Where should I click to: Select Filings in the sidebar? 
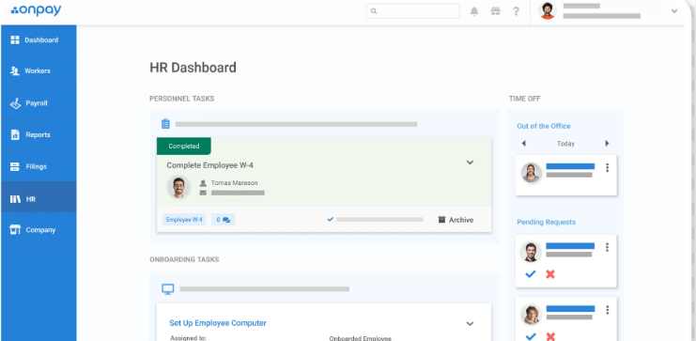(39, 166)
